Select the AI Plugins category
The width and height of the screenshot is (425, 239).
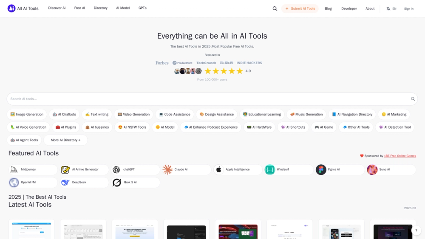click(x=66, y=127)
